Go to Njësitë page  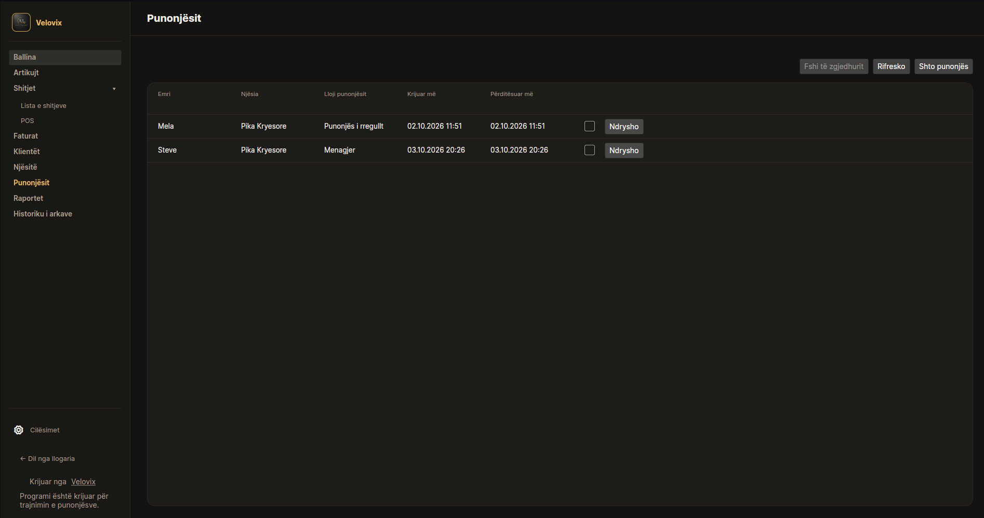coord(25,167)
